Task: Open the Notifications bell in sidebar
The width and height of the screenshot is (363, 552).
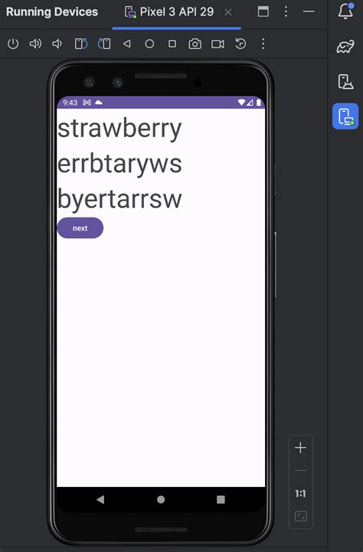Action: [x=345, y=11]
